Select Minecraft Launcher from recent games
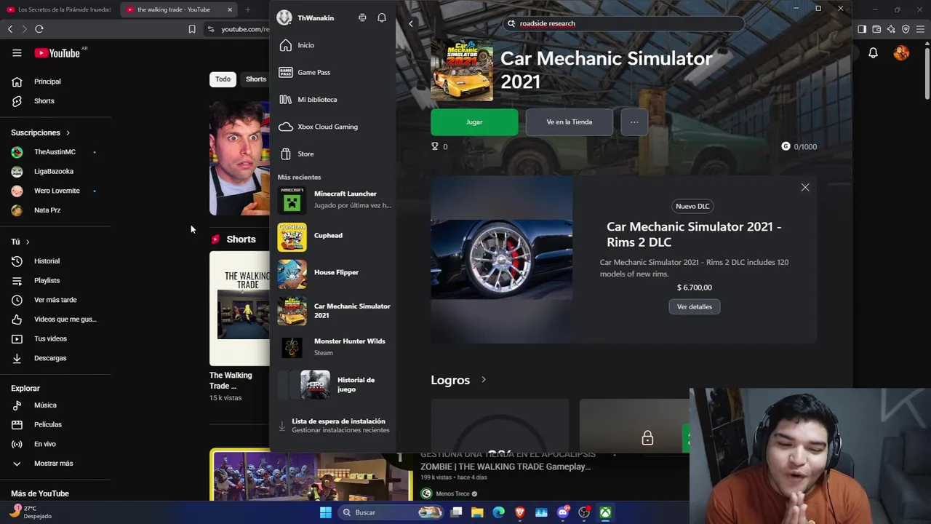 click(x=334, y=199)
